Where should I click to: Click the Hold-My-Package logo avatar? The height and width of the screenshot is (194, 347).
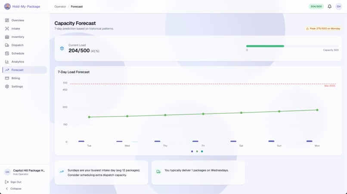(7, 6)
